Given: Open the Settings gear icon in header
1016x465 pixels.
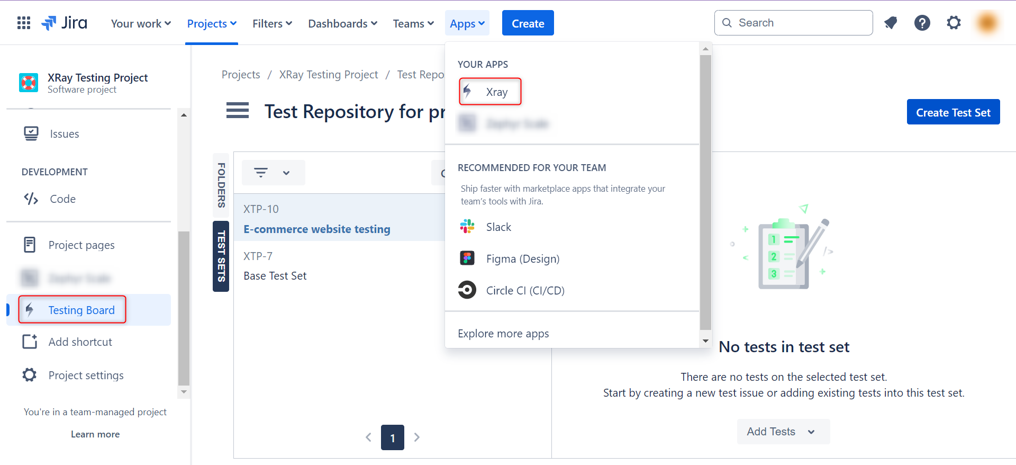Looking at the screenshot, I should point(954,23).
